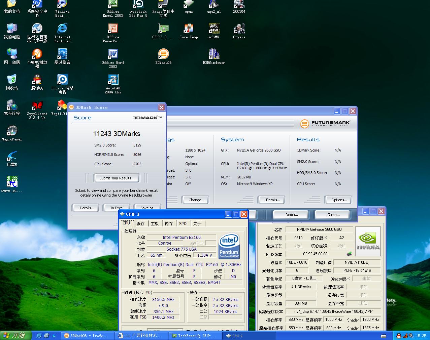Click Details in 3DMark Score window

(87, 208)
